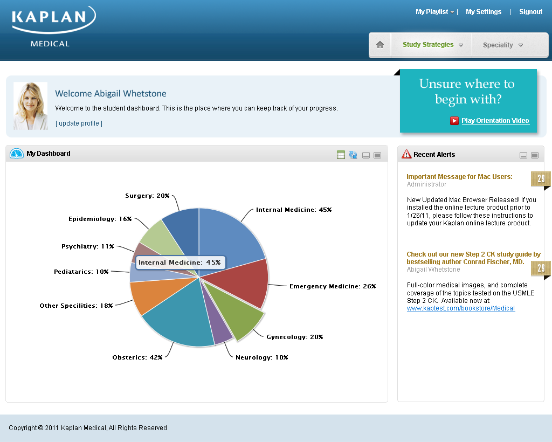552x442 pixels.
Task: Click the Home icon in navigation bar
Action: click(380, 45)
